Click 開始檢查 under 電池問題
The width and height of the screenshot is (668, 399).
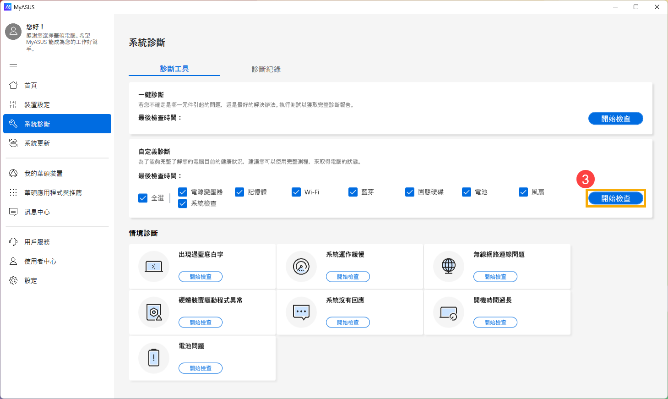(201, 368)
